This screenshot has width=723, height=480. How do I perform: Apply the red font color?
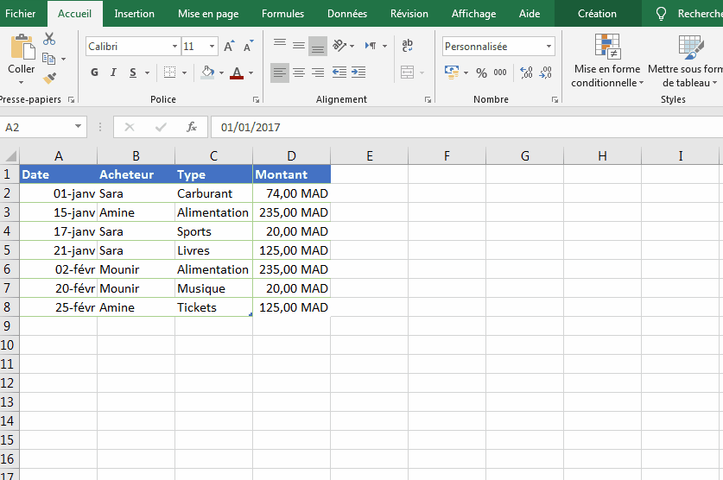click(237, 73)
